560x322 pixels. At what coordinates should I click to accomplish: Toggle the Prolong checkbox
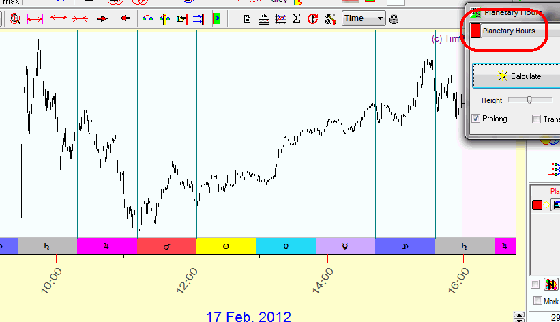[476, 119]
